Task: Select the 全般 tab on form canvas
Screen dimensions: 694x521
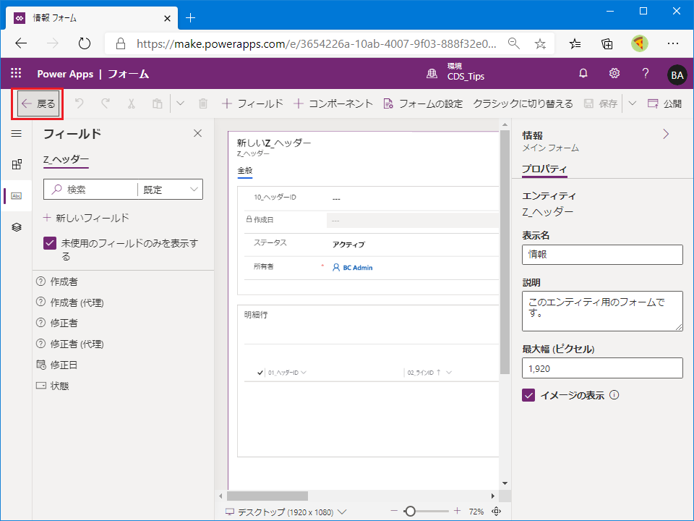Action: [245, 171]
